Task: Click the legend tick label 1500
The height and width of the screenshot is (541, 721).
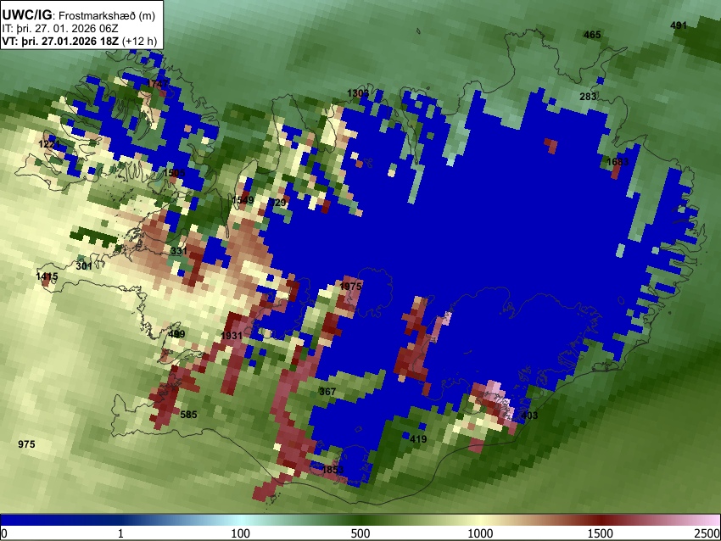Action: (x=601, y=533)
